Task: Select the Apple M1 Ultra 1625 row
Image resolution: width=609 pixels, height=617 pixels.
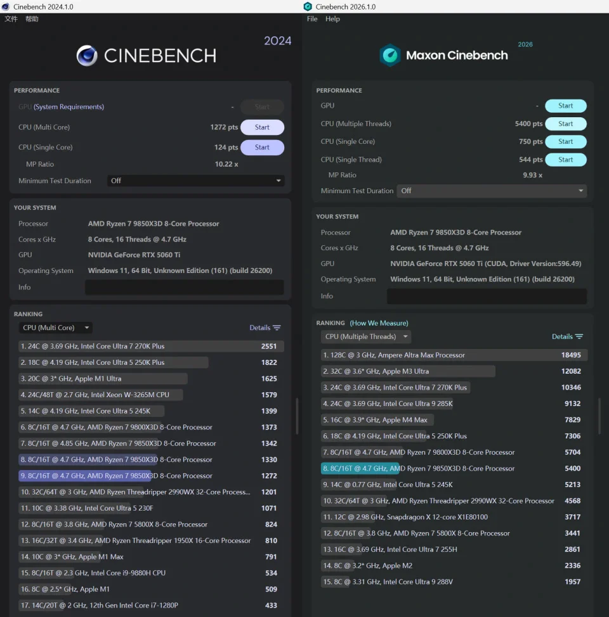Action: 151,379
